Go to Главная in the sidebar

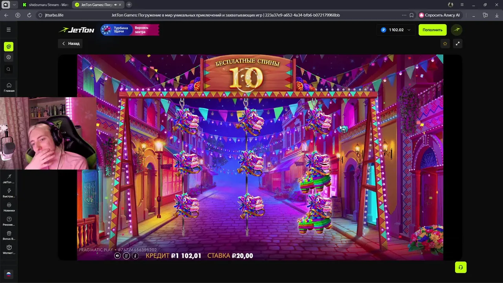[x=9, y=87]
